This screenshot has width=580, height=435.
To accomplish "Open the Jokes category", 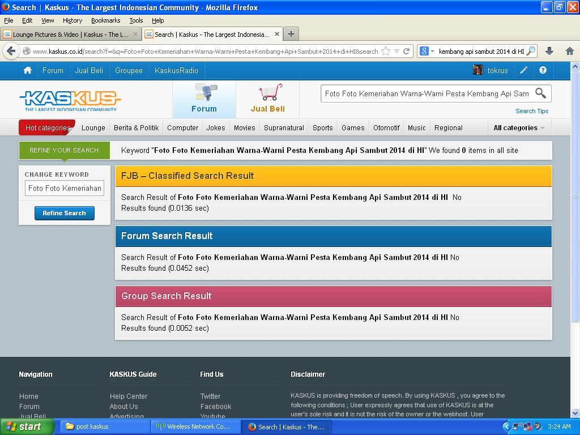I will tap(216, 127).
